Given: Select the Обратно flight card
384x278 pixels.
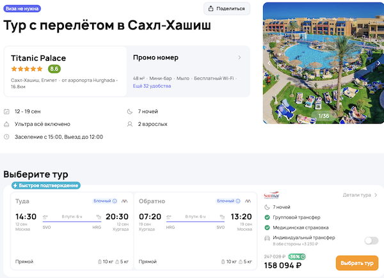Looking at the screenshot, I should (x=195, y=230).
